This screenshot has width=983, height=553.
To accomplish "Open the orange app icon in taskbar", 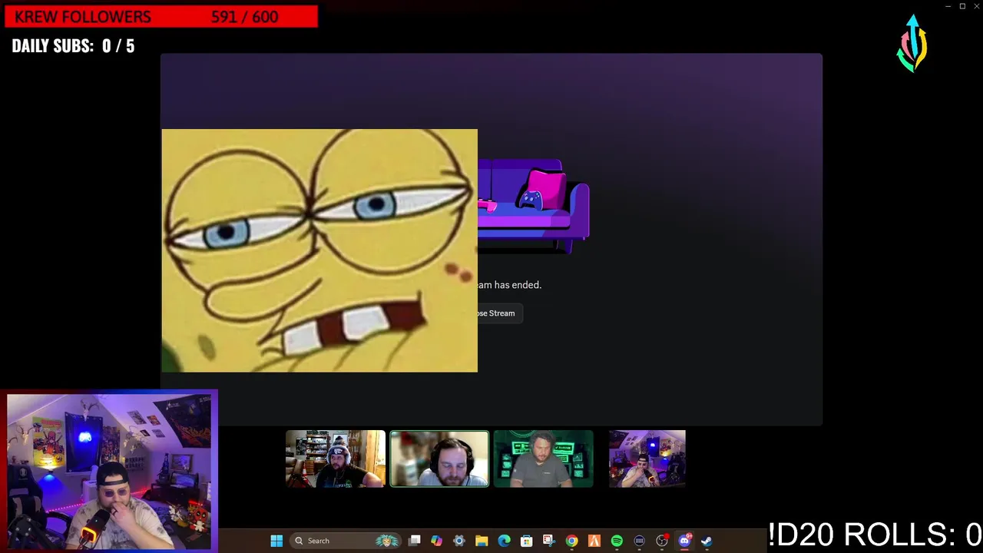I will click(594, 541).
